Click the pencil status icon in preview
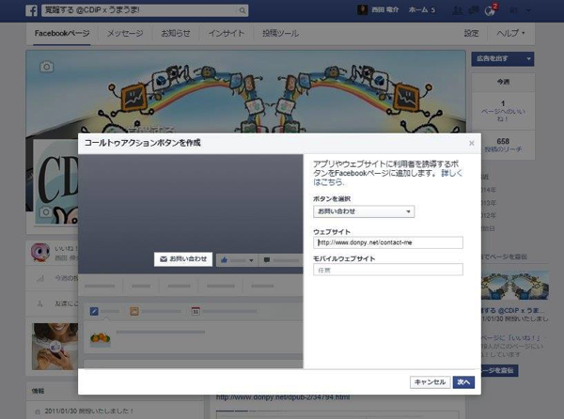This screenshot has width=564, height=419. pyautogui.click(x=94, y=311)
